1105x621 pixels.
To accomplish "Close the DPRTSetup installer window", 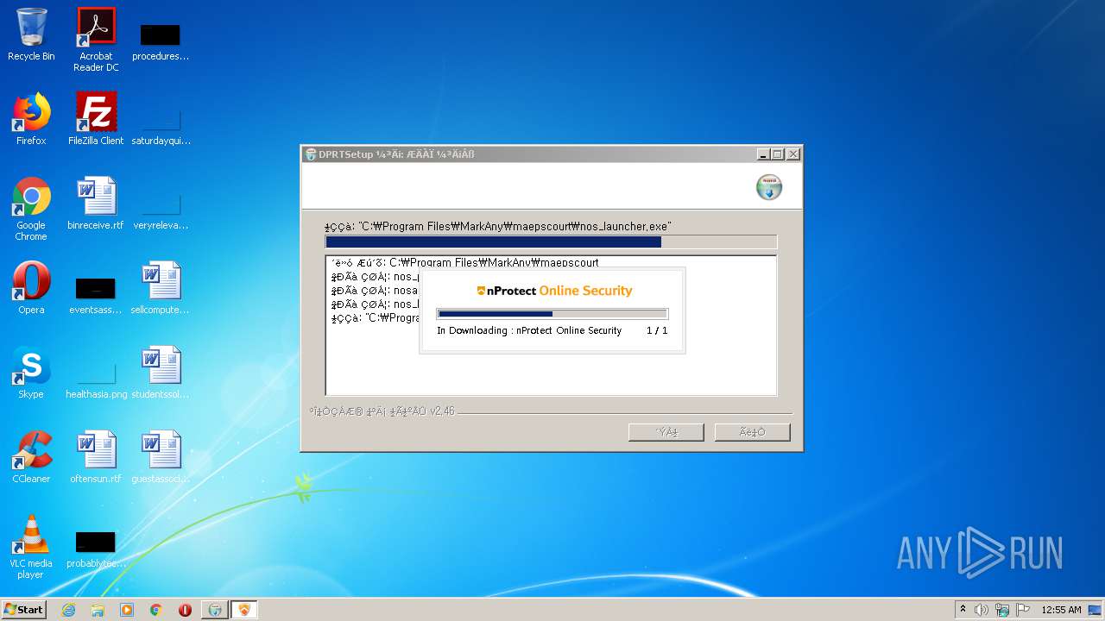I will (x=793, y=154).
